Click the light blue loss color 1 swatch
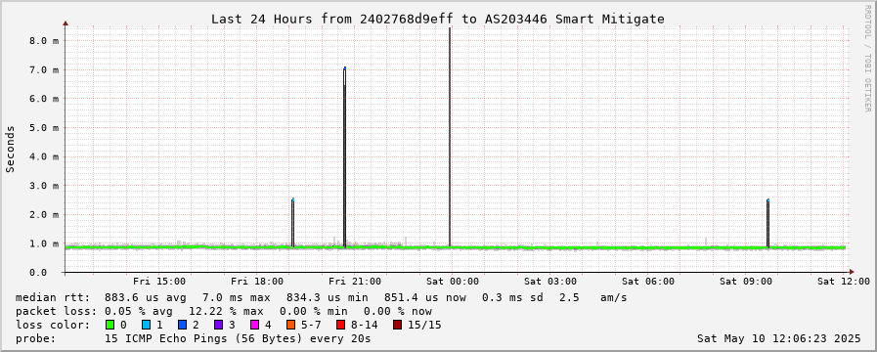 (146, 325)
